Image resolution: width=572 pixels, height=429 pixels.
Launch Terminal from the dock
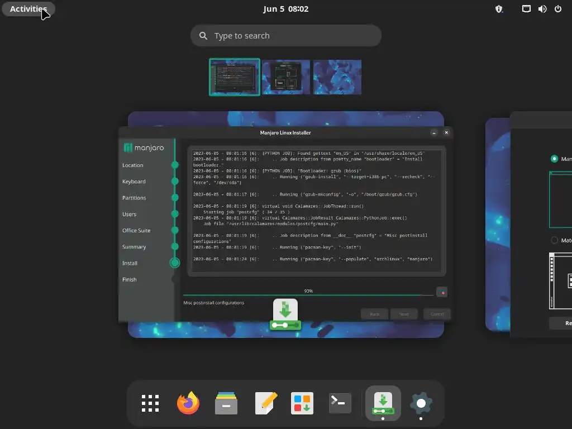click(340, 403)
